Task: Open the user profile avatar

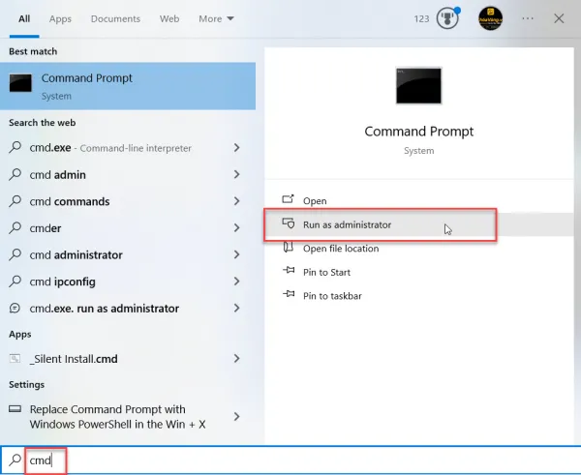Action: [490, 18]
